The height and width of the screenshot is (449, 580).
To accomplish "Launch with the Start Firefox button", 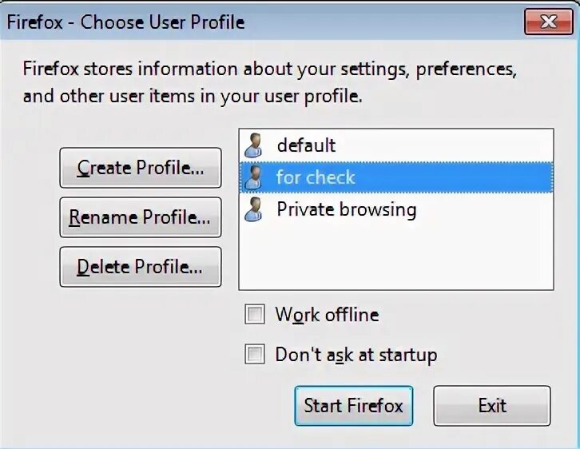I will click(353, 406).
